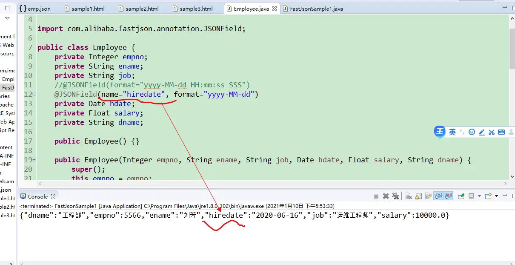Clear the console output
515x265 pixels.
pyautogui.click(x=409, y=196)
